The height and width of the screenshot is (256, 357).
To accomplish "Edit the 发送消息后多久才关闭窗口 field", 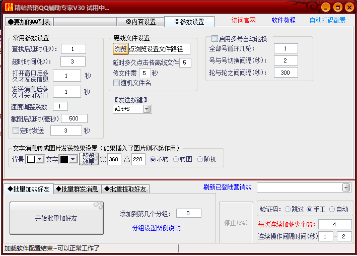I will [x=67, y=92].
